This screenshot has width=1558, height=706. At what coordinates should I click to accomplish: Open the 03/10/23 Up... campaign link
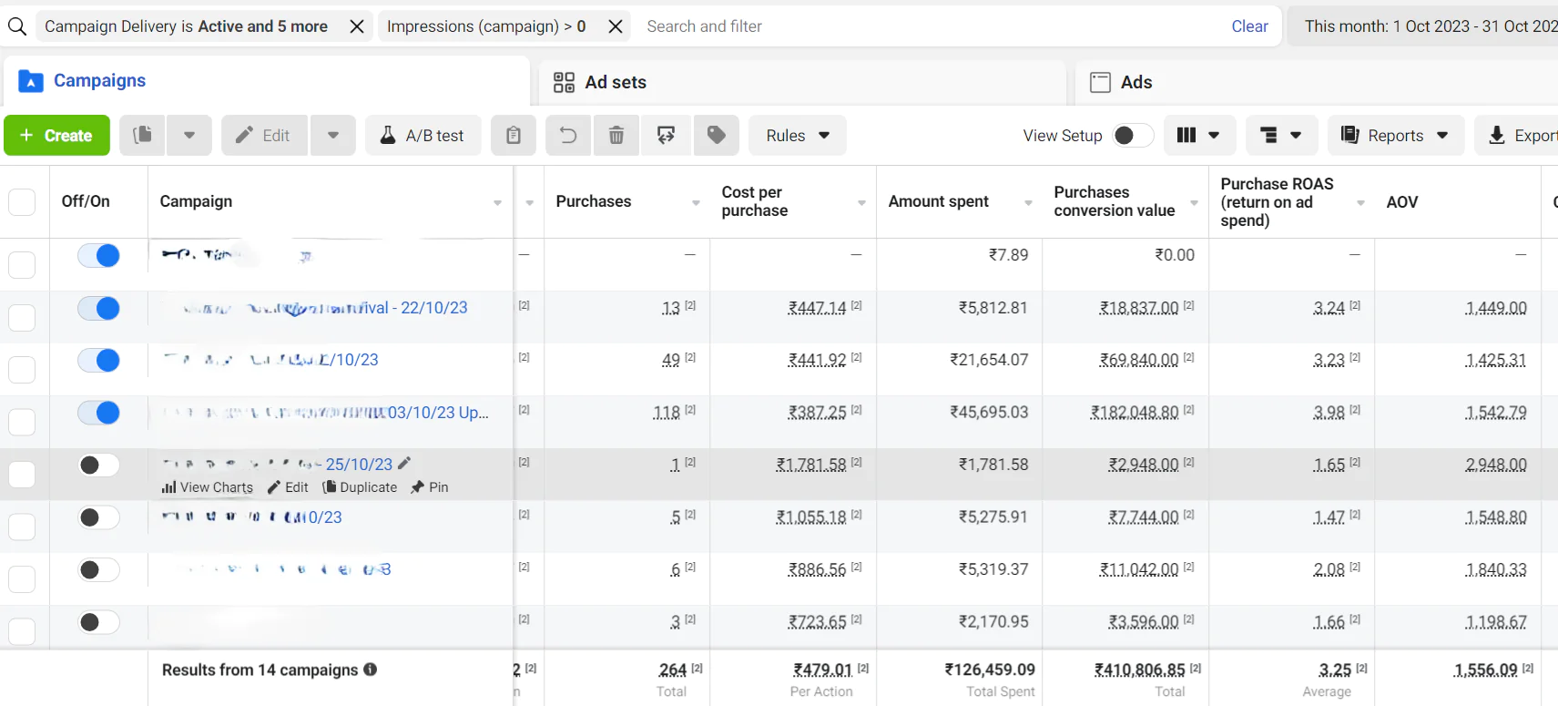click(325, 413)
